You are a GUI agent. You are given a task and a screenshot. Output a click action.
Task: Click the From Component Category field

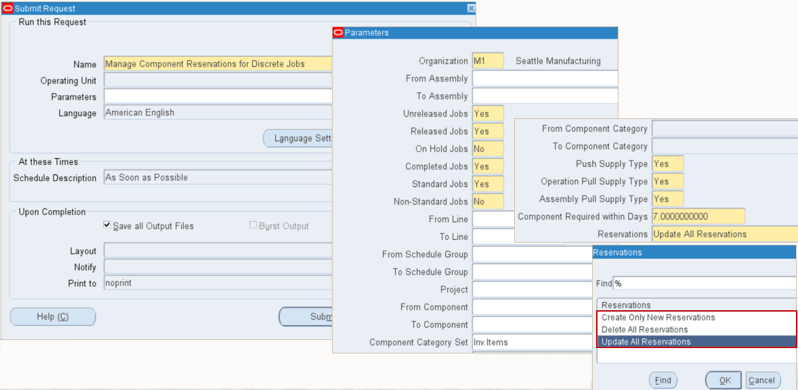(x=725, y=129)
